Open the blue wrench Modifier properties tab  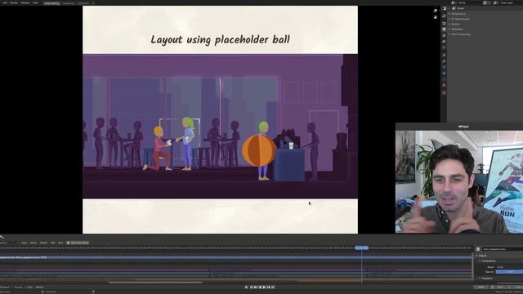(x=444, y=61)
